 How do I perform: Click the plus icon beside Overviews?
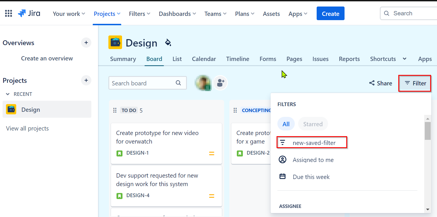86,43
